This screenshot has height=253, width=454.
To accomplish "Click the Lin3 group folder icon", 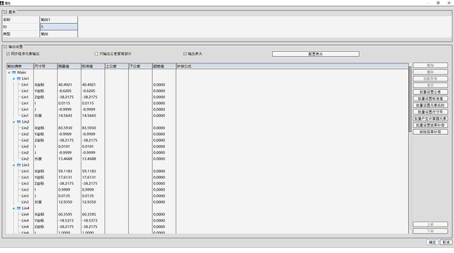I will pyautogui.click(x=19, y=165).
